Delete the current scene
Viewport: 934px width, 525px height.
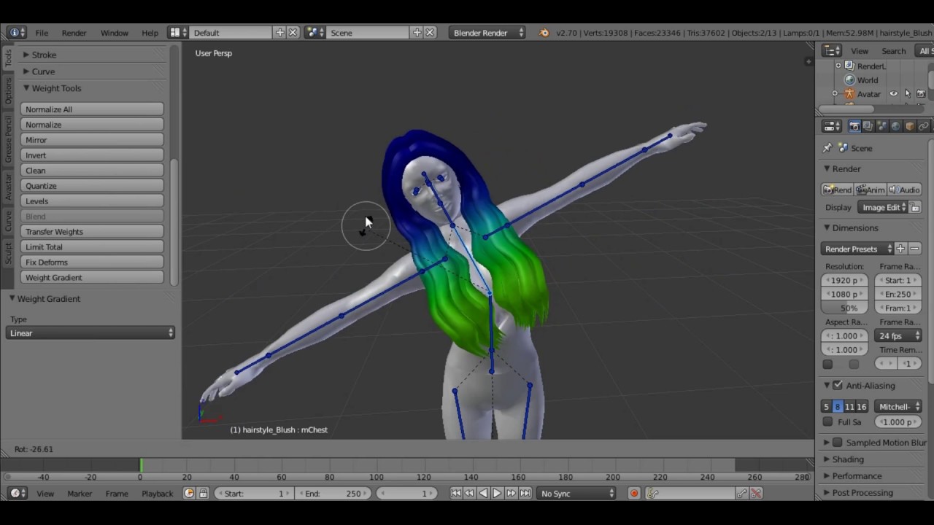pyautogui.click(x=430, y=33)
